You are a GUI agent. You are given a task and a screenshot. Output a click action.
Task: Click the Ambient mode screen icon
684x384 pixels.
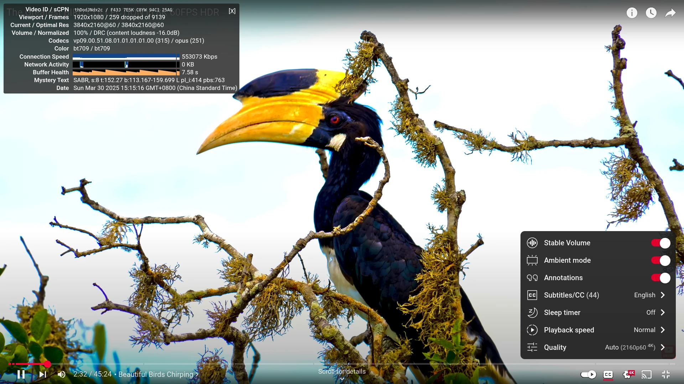pos(532,260)
